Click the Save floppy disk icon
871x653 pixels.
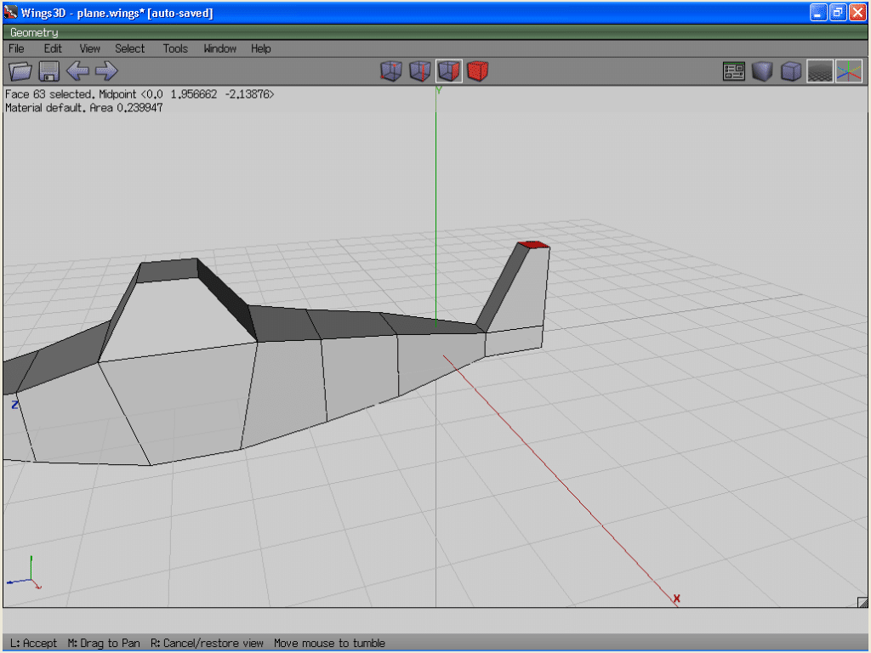(x=48, y=71)
